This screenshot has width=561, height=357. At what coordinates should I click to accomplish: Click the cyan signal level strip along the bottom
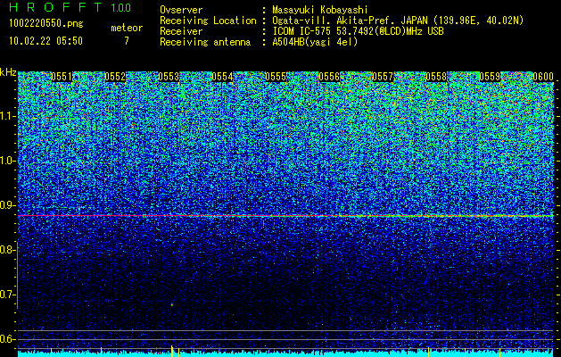pos(285,354)
